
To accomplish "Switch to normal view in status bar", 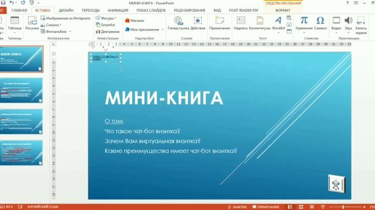I will pos(290,207).
